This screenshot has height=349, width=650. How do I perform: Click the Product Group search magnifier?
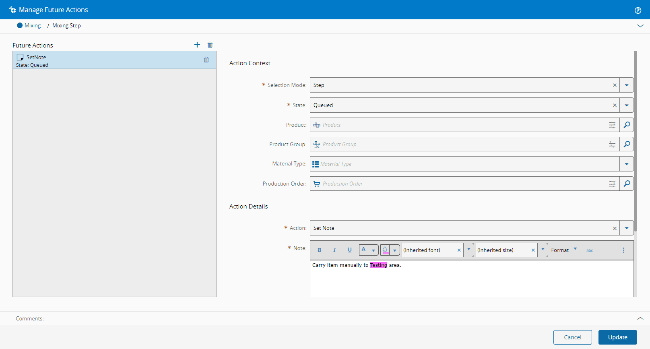[x=627, y=144]
